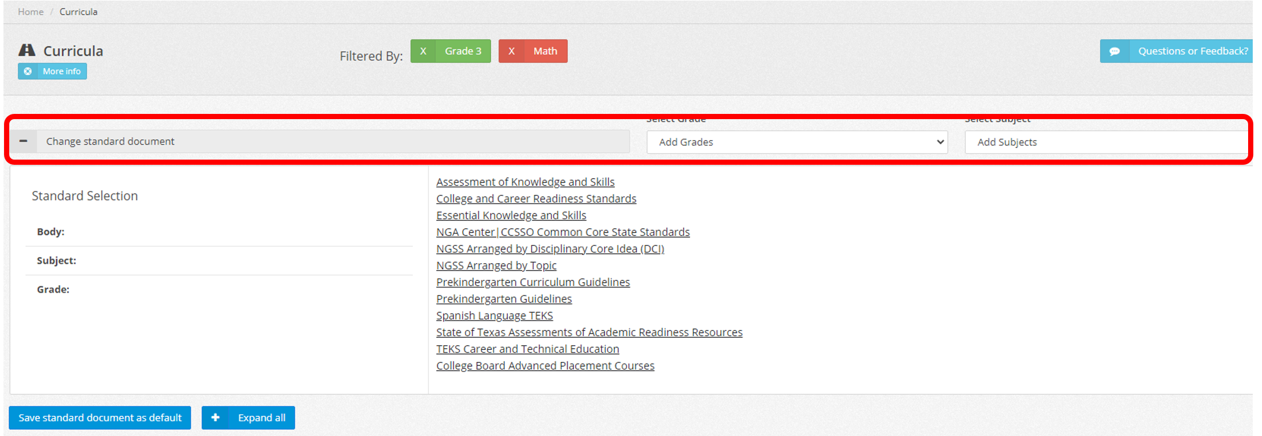1262x436 pixels.
Task: Open the Add Subjects selector
Action: [x=1105, y=142]
